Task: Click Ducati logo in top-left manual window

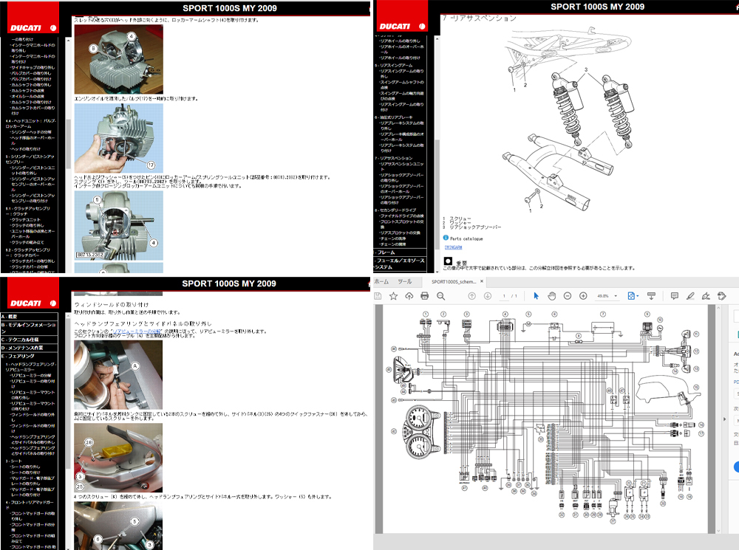Action: (33, 28)
